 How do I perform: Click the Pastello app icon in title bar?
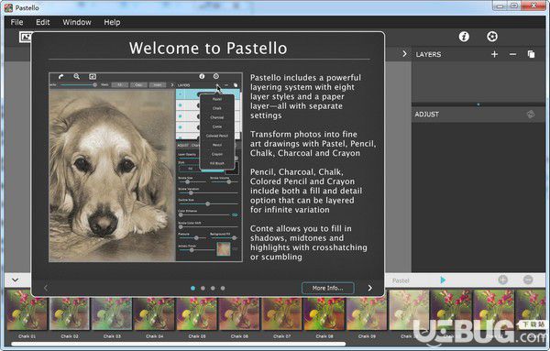[8, 7]
